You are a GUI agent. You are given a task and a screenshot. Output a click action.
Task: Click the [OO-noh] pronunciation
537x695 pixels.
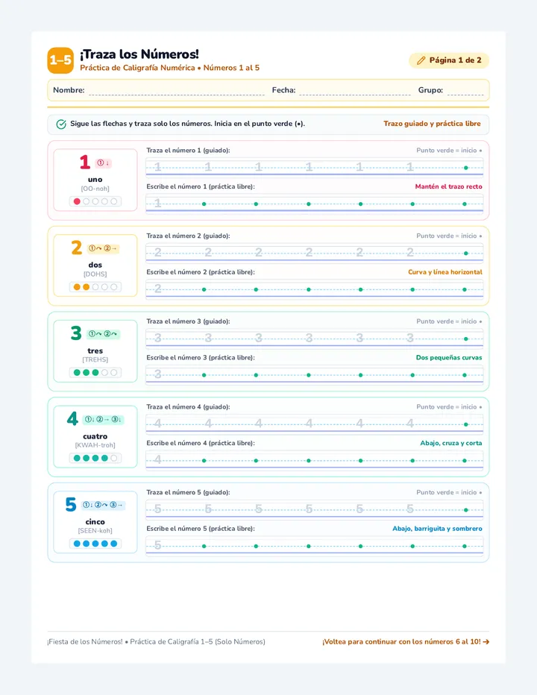95,189
